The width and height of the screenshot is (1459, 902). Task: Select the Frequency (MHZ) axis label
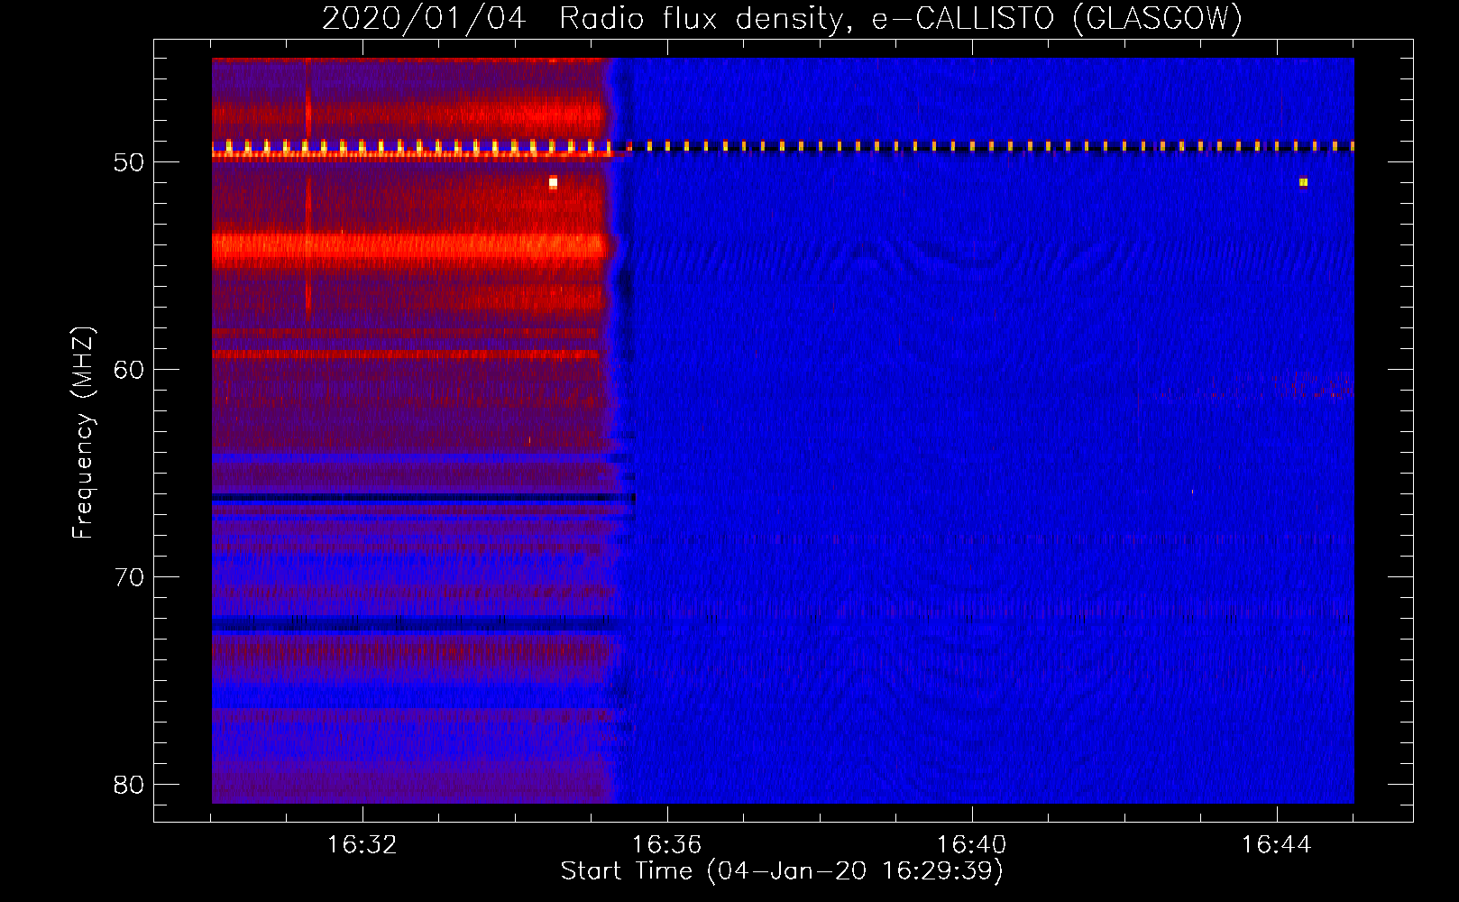[x=82, y=432]
